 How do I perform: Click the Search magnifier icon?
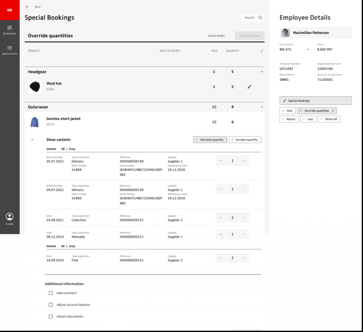click(x=260, y=18)
